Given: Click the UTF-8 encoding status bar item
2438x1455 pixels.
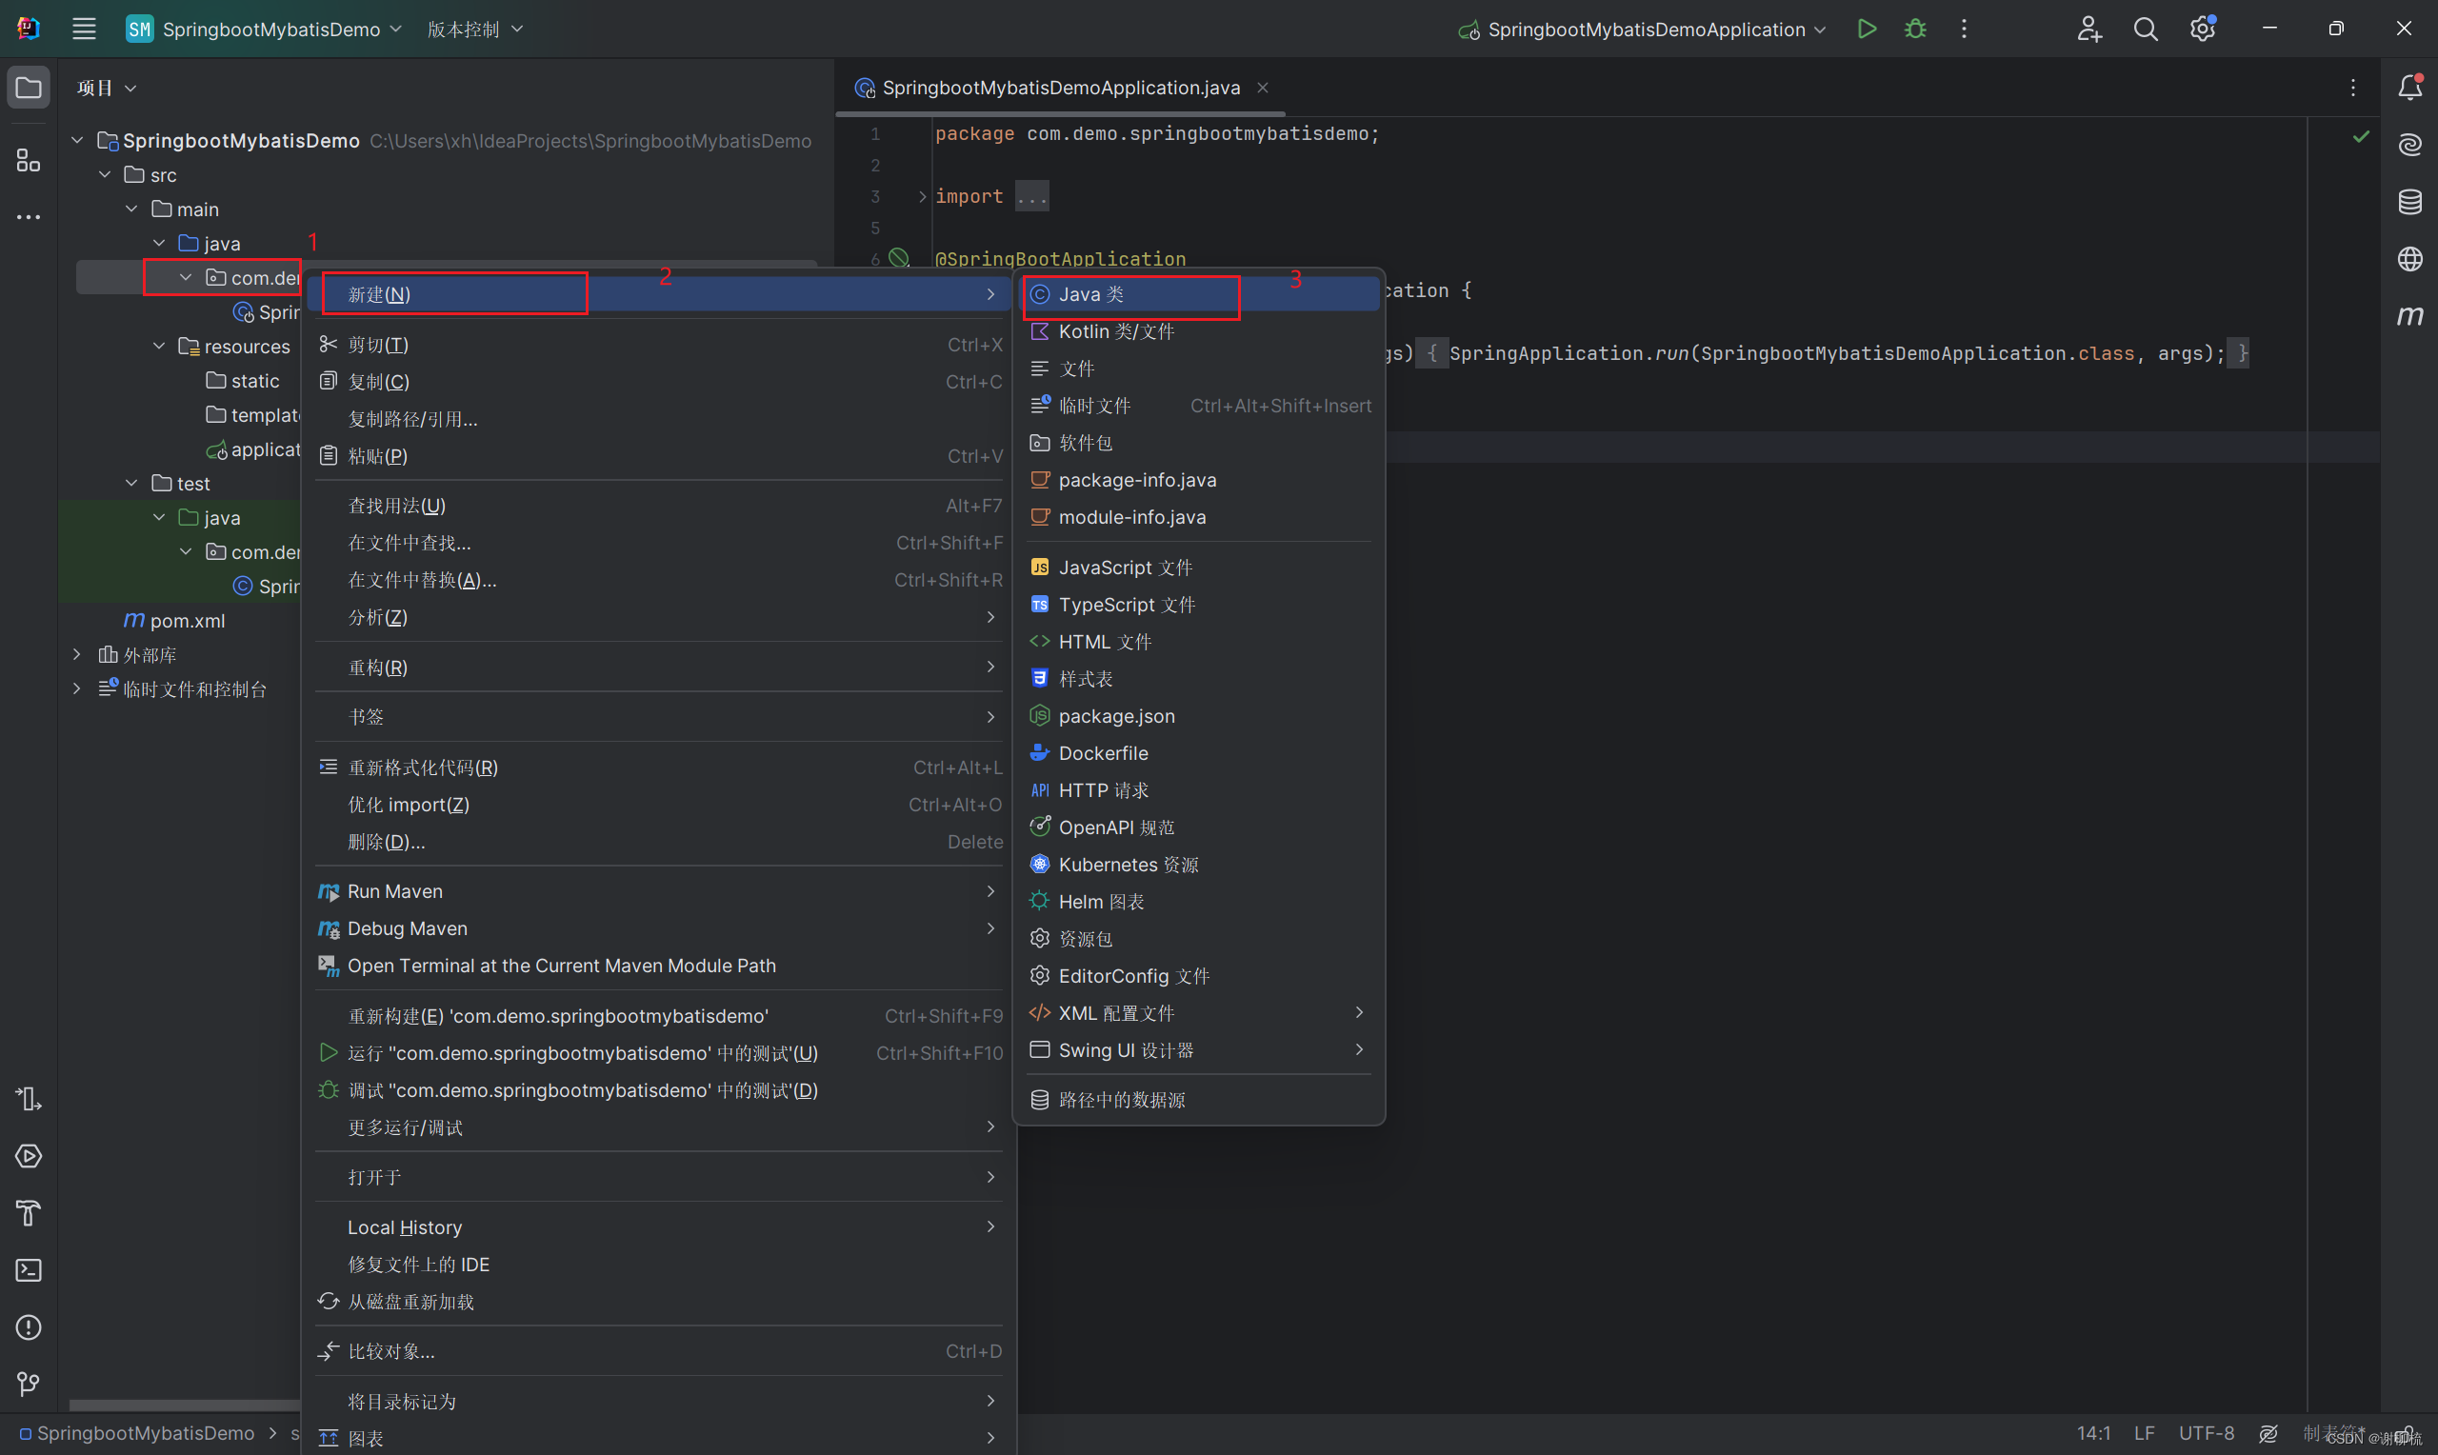Looking at the screenshot, I should (x=2206, y=1433).
